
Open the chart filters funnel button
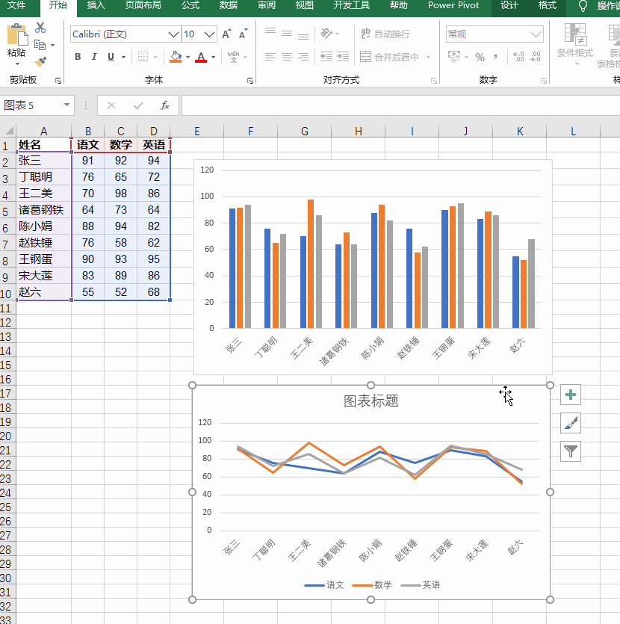[x=571, y=451]
